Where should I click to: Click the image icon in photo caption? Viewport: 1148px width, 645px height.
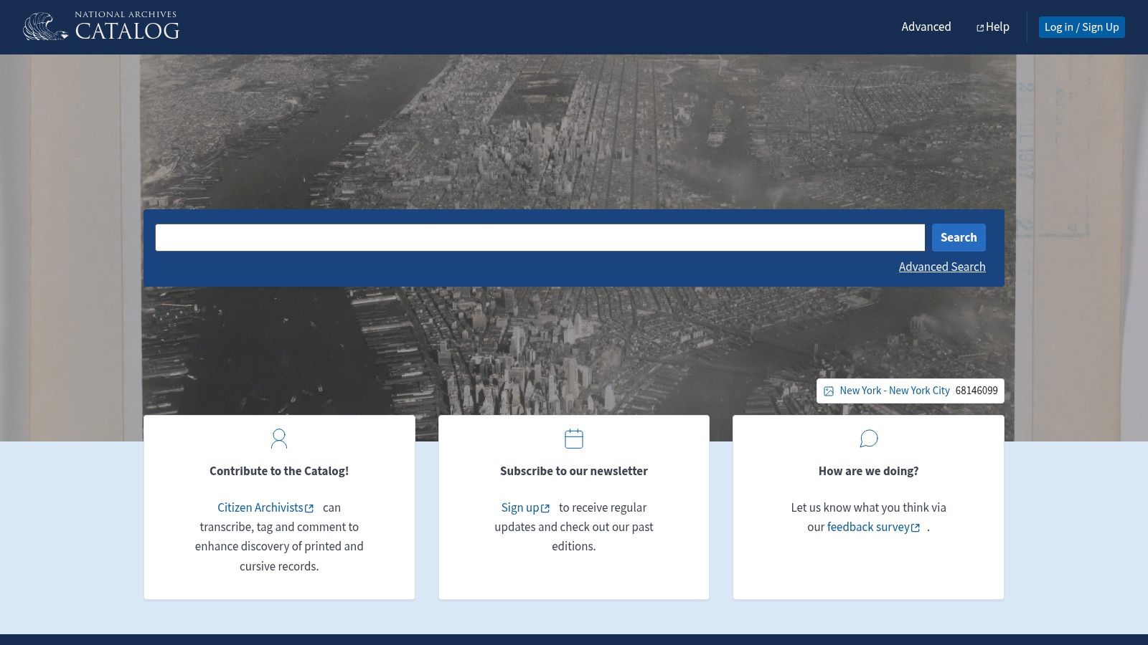829,391
